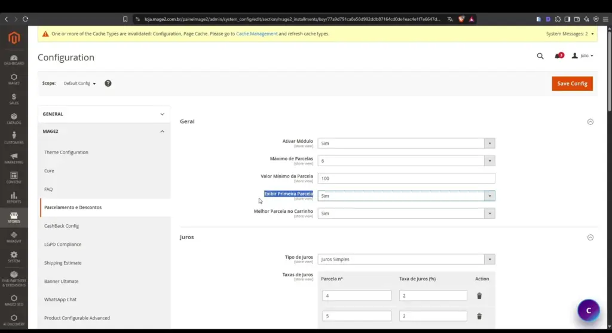Expand the System Messages dropdown
This screenshot has width=612, height=333.
[570, 34]
